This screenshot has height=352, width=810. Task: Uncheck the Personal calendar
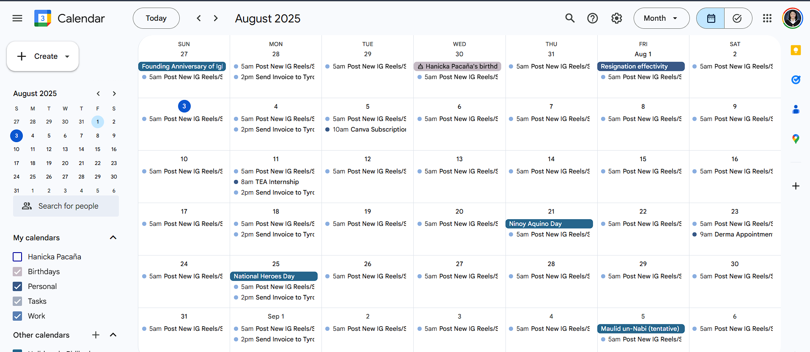click(x=17, y=286)
